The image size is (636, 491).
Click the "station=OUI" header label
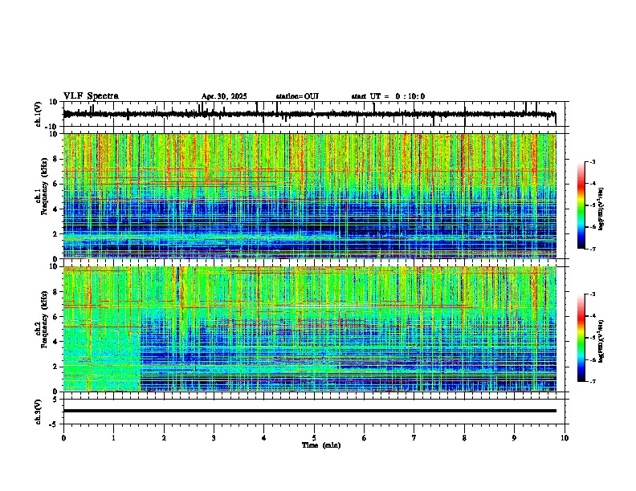297,96
